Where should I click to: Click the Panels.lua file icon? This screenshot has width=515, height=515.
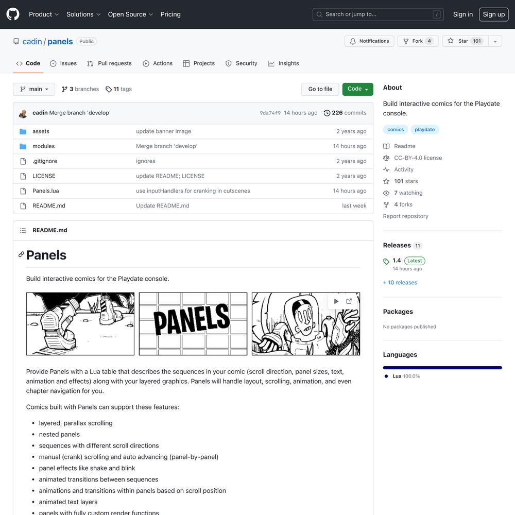pyautogui.click(x=23, y=191)
